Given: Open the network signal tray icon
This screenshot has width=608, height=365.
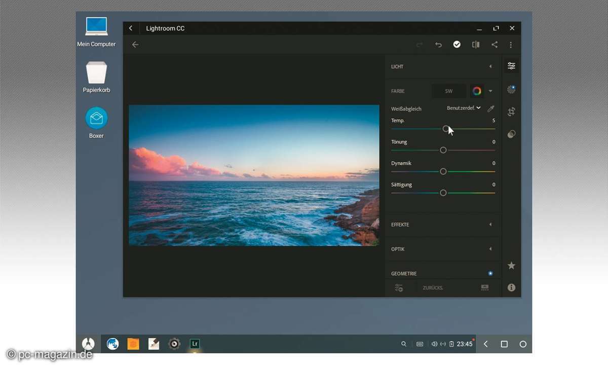Looking at the screenshot, I should point(443,344).
